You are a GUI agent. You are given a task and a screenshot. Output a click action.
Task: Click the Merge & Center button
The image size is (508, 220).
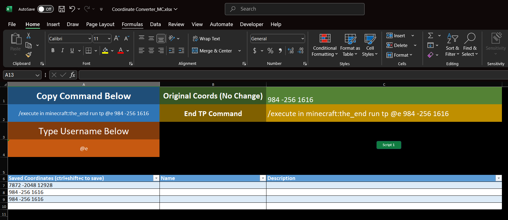pos(212,51)
